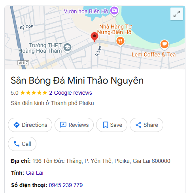Call the venue using Call button
This screenshot has height=193, width=189.
pos(22,144)
